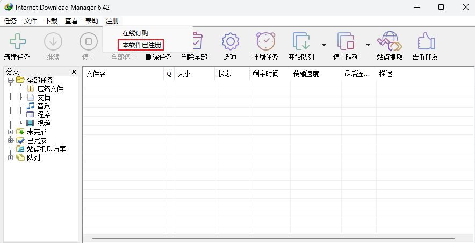Collapse the 全部任务 tree node
This screenshot has height=243, width=475.
[x=11, y=80]
